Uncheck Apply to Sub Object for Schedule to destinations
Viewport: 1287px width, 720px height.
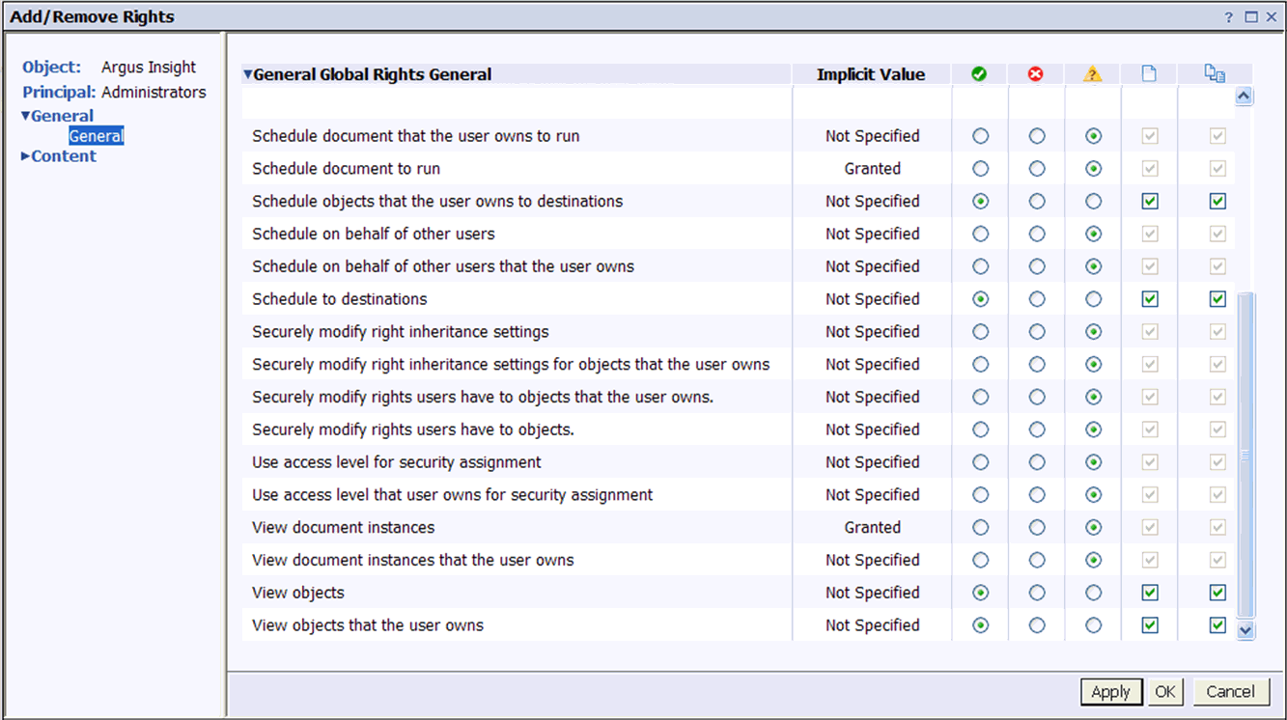[x=1217, y=299]
